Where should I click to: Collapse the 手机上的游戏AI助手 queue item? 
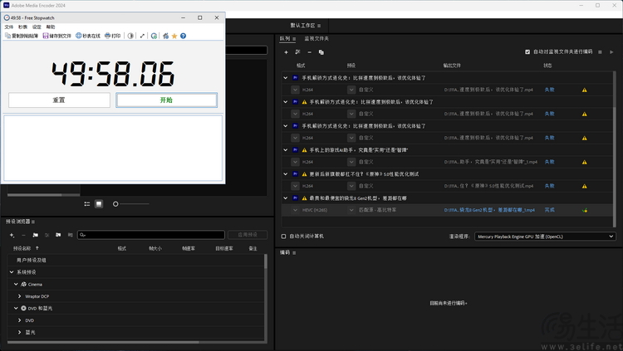tap(285, 150)
